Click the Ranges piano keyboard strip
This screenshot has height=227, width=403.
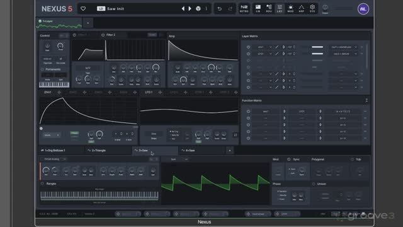99,195
